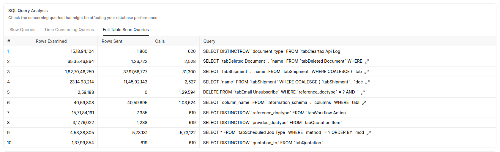This screenshot has width=500, height=152.
Task: Click the tabQuotation Item query text
Action: pos(272,123)
